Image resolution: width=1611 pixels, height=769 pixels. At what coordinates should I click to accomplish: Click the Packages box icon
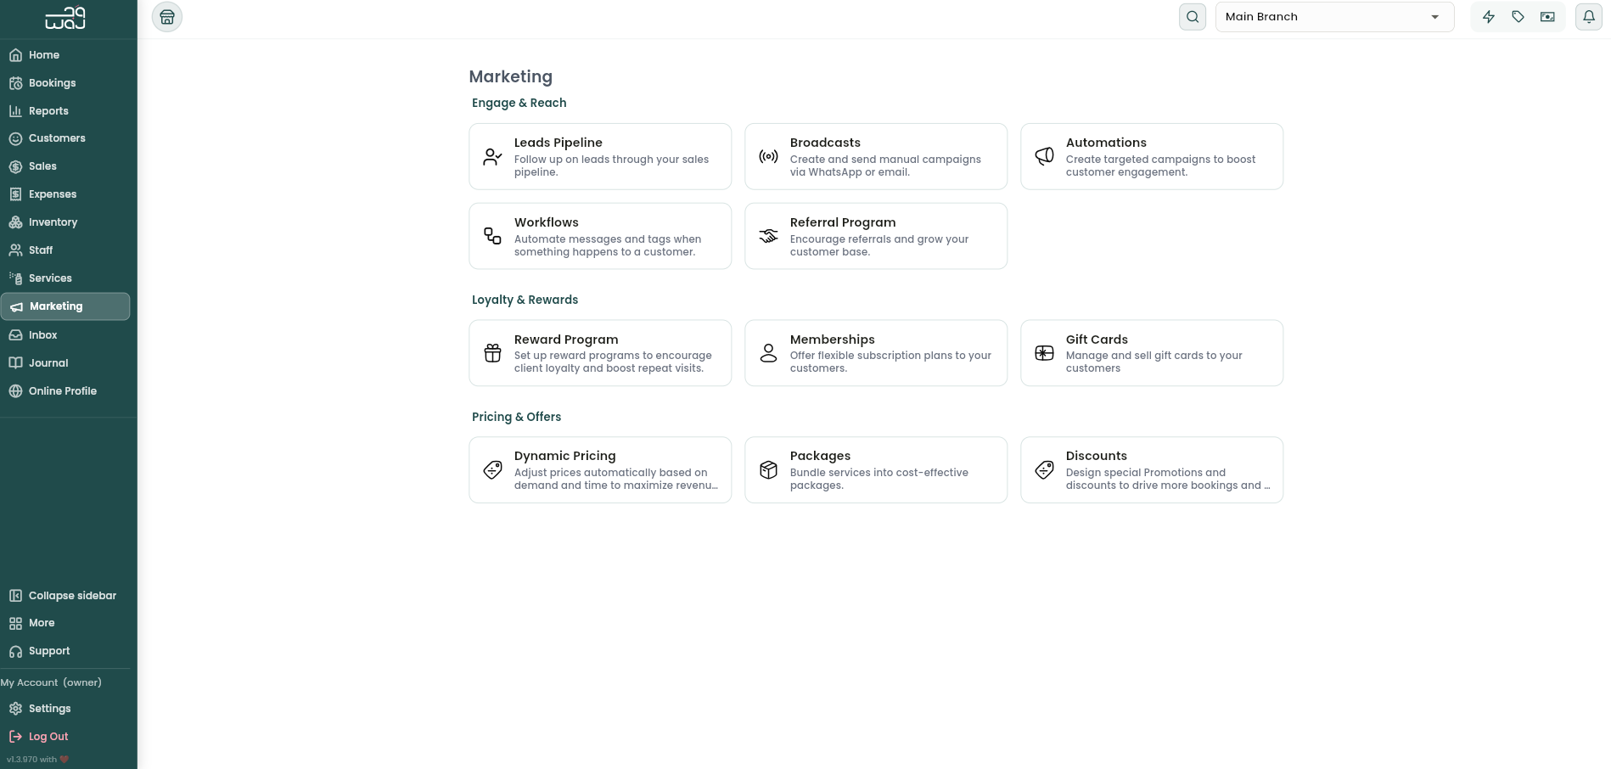click(x=768, y=470)
